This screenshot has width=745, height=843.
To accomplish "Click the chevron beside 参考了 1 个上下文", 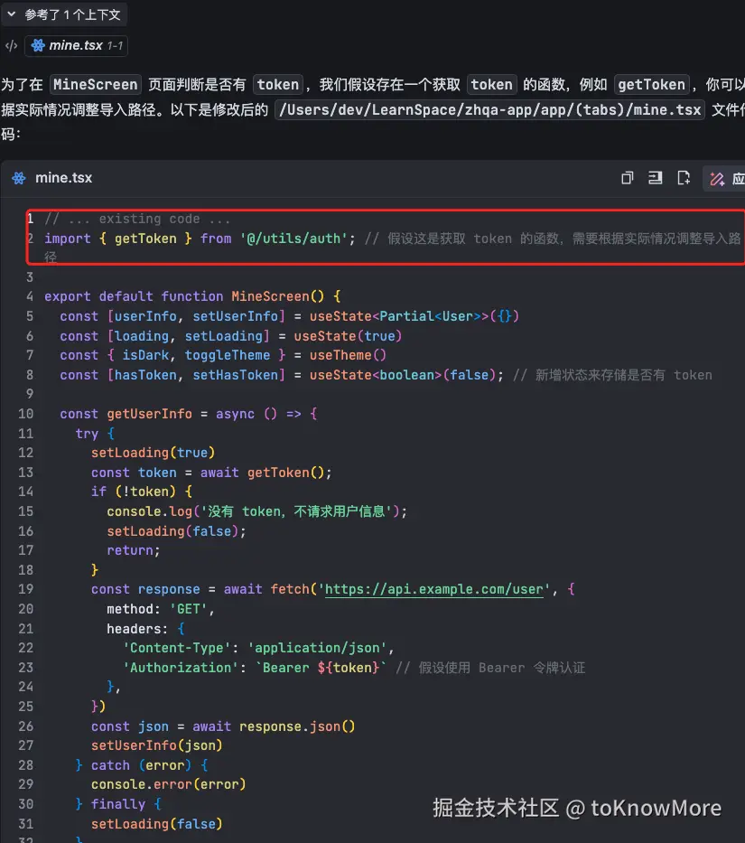I will point(10,14).
